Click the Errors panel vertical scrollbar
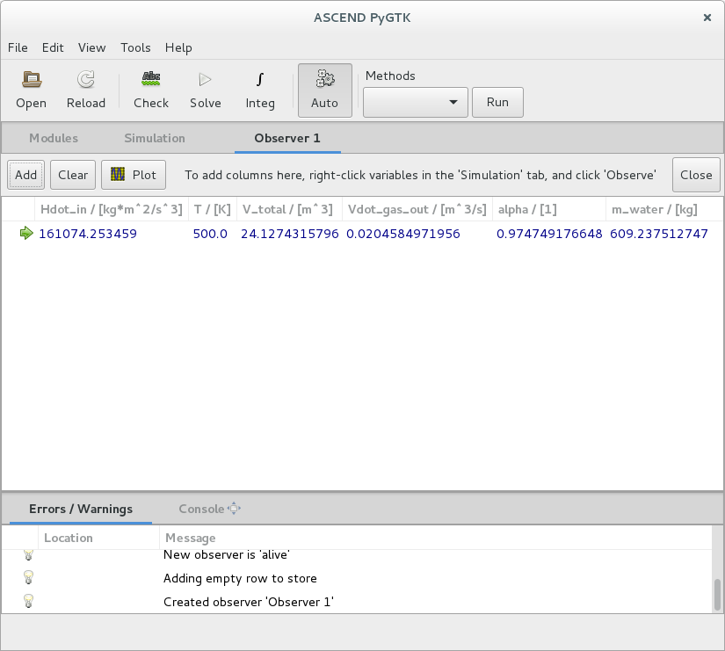The height and width of the screenshot is (651, 725). (x=717, y=594)
